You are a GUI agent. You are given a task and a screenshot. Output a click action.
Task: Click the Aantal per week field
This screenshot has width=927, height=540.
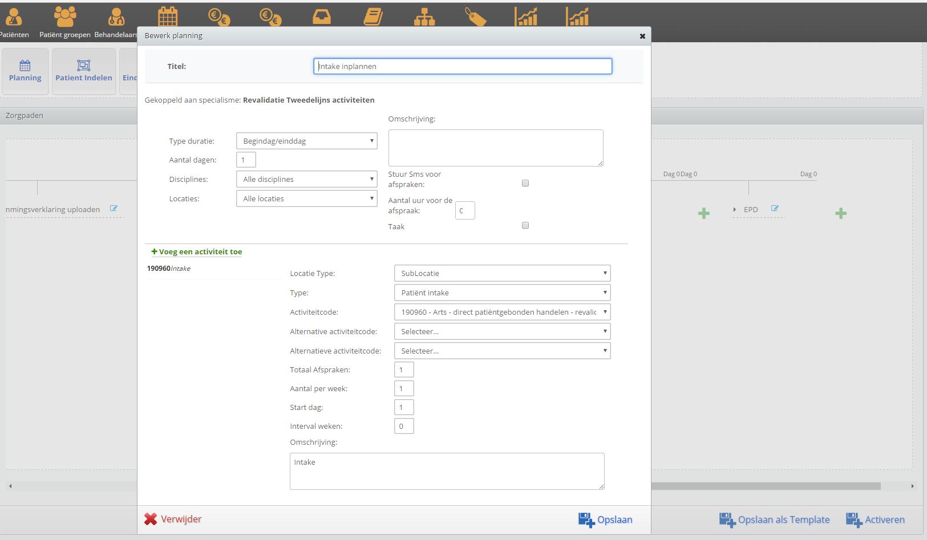click(404, 388)
